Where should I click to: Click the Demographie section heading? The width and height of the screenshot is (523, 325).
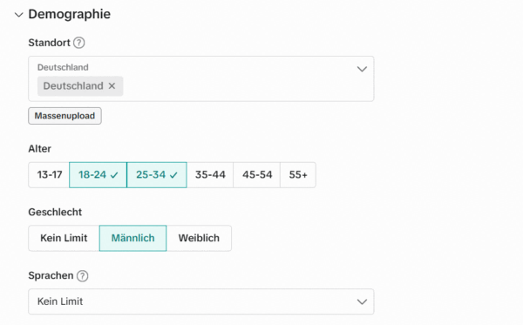point(70,14)
